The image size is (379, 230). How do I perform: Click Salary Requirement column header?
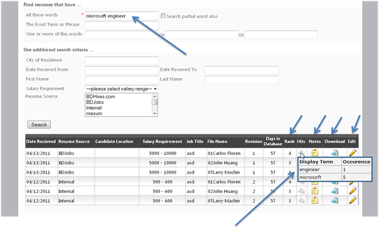pos(162,142)
